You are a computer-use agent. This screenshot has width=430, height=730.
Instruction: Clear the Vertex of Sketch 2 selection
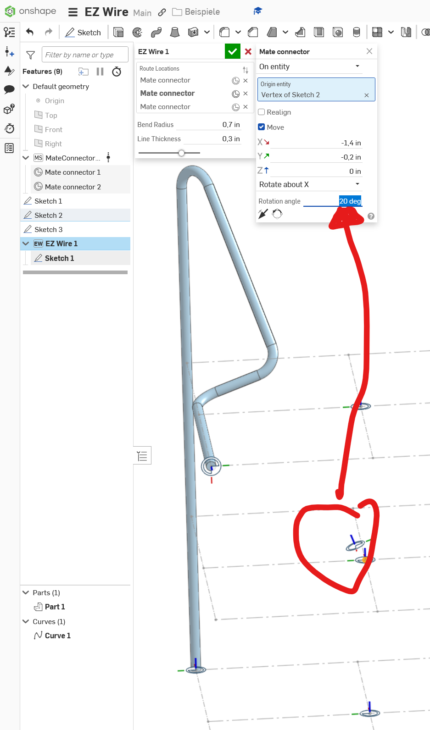tap(367, 95)
